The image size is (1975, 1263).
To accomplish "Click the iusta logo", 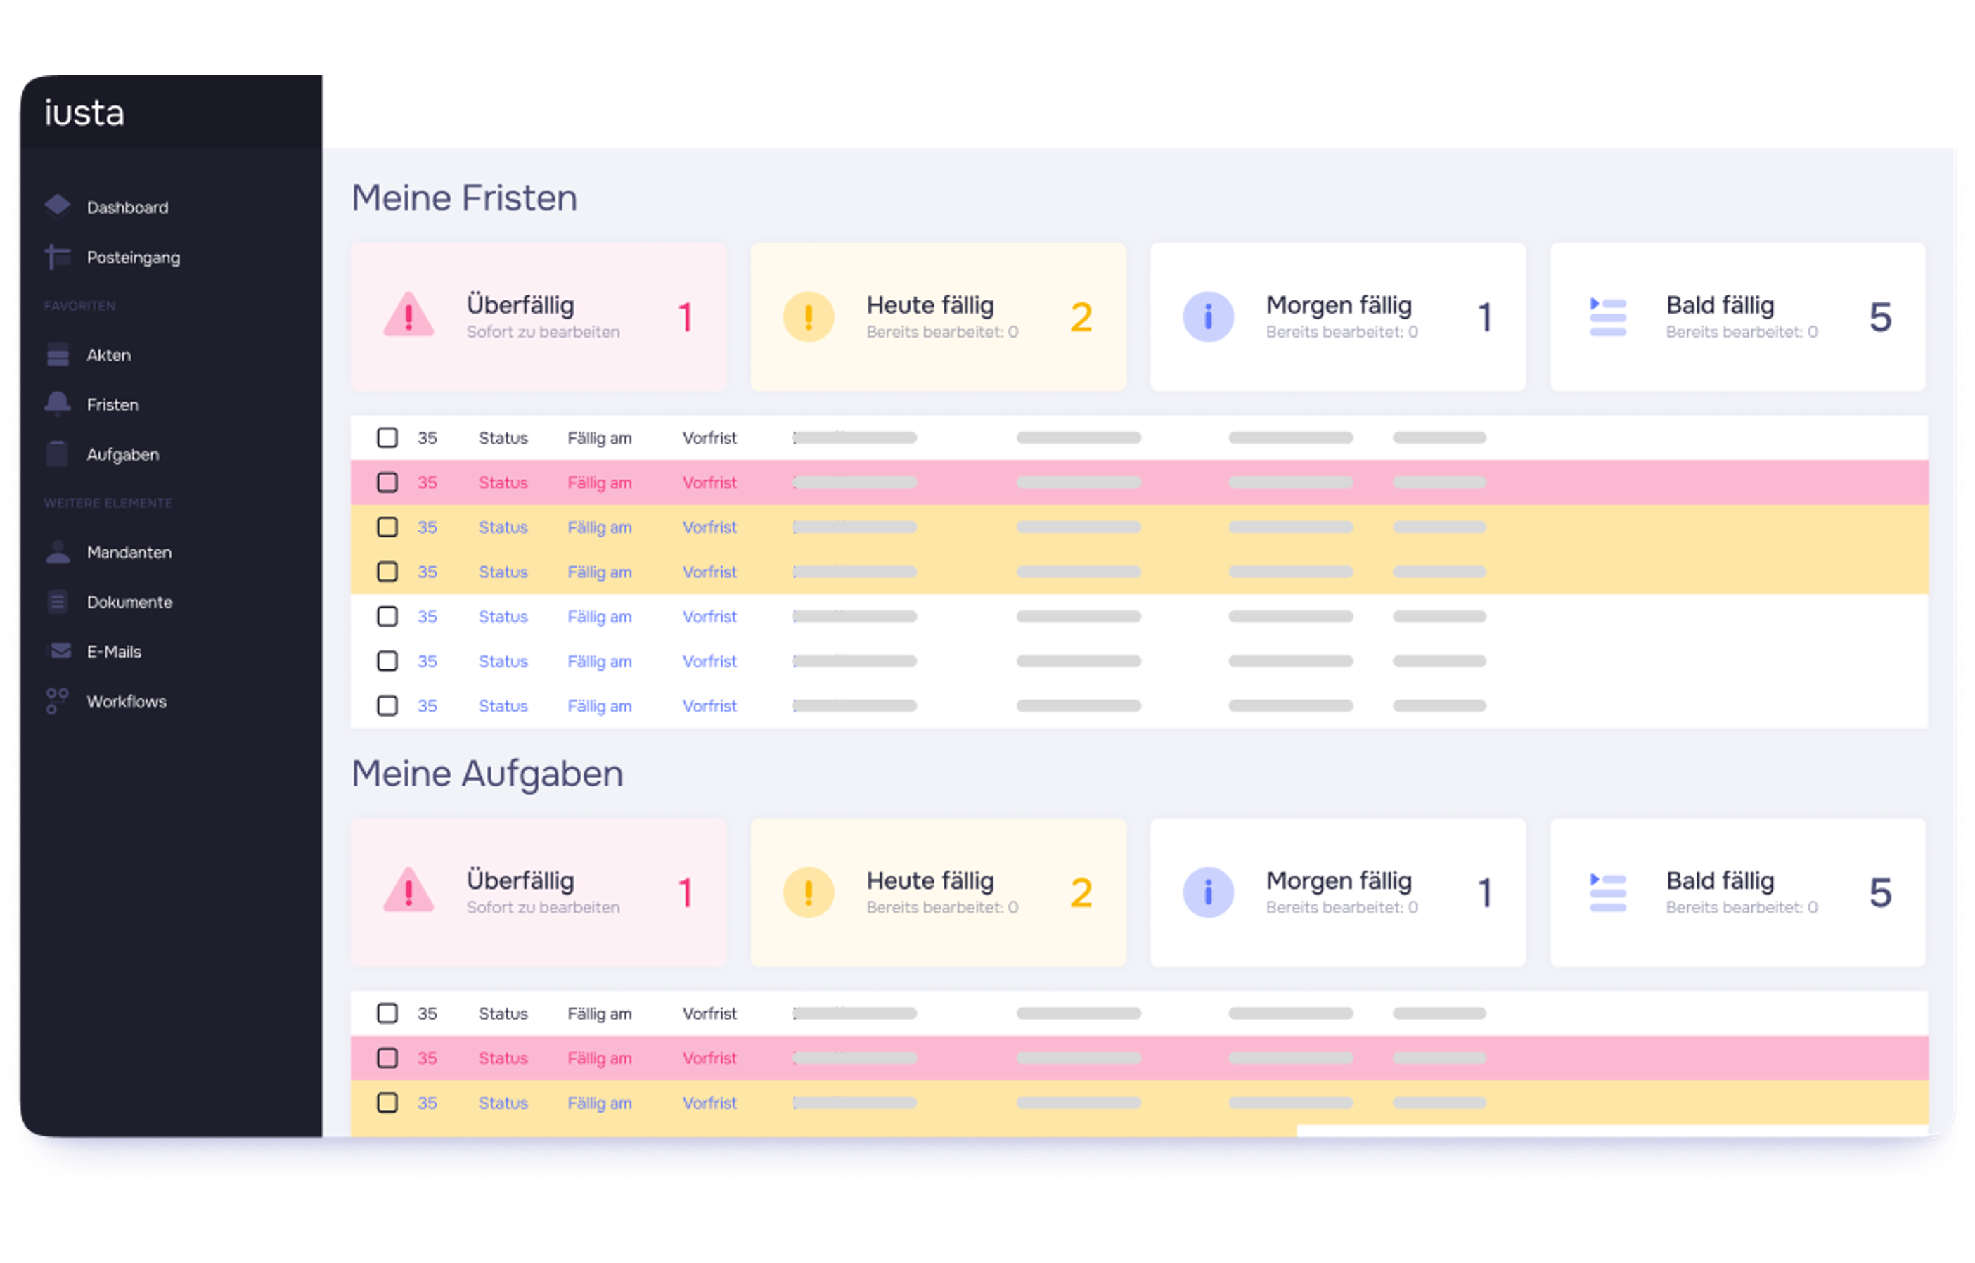I will tap(84, 113).
